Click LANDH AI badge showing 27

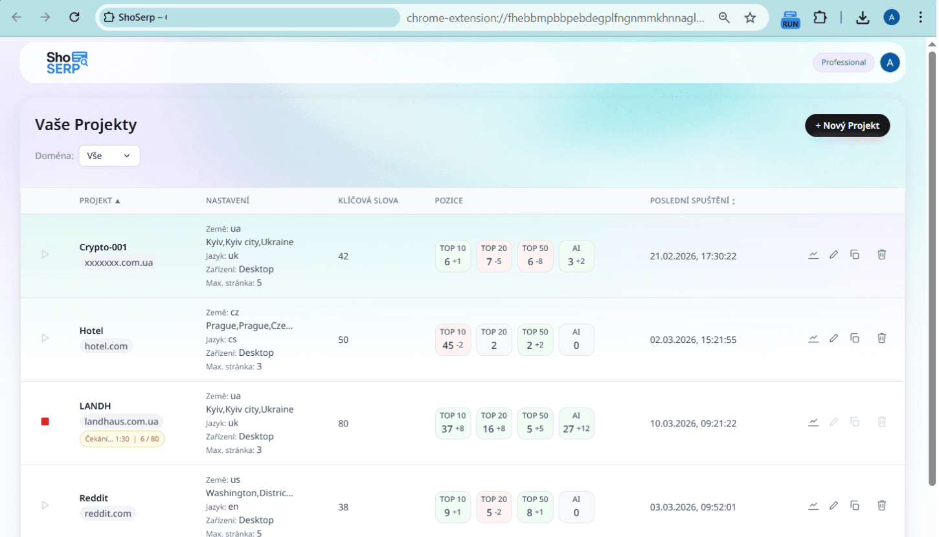click(576, 423)
